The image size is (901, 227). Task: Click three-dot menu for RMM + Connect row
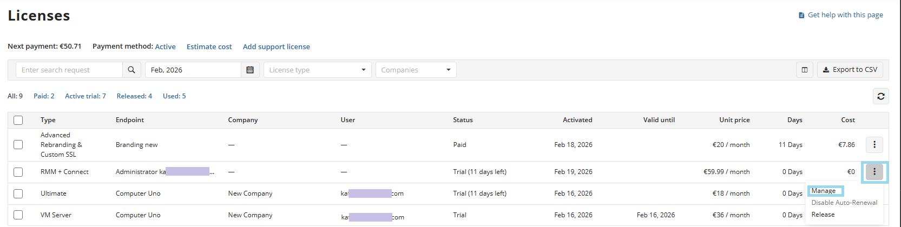[x=874, y=172]
